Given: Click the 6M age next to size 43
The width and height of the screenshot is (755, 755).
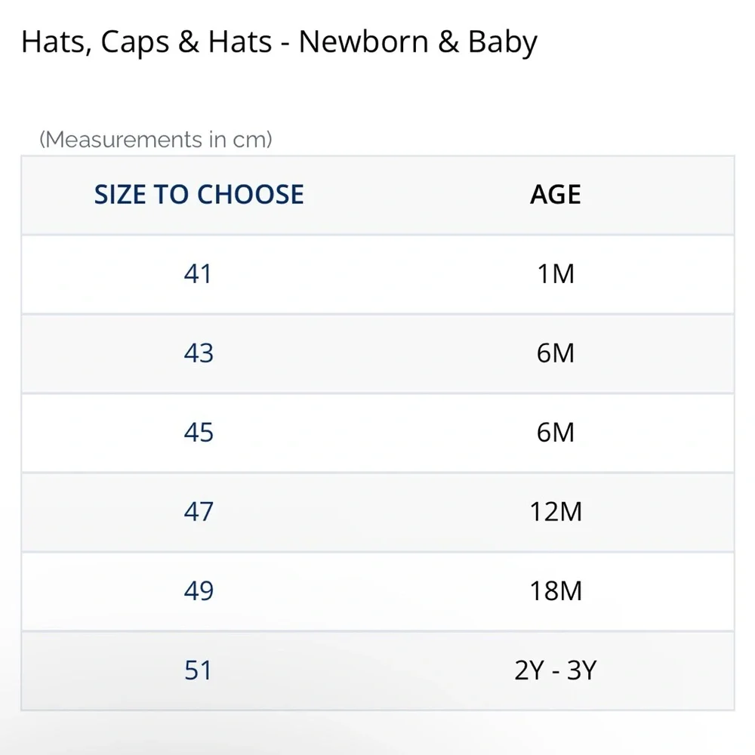Looking at the screenshot, I should [x=556, y=353].
